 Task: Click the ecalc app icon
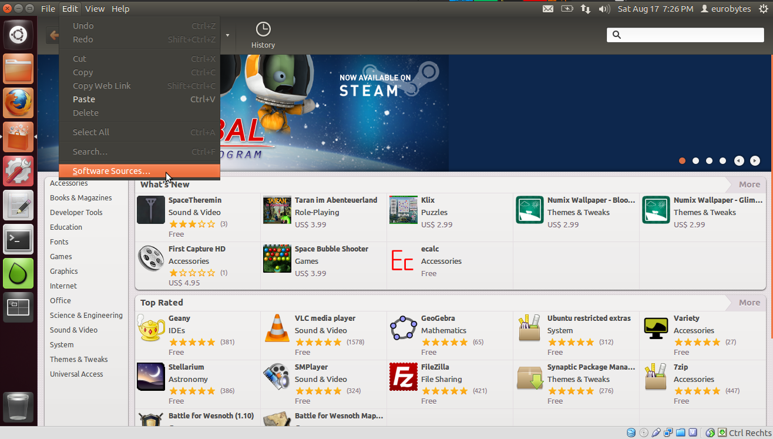point(404,259)
